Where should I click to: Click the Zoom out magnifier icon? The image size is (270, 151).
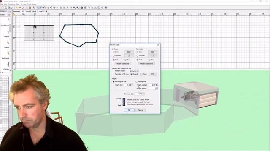pyautogui.click(x=78, y=8)
